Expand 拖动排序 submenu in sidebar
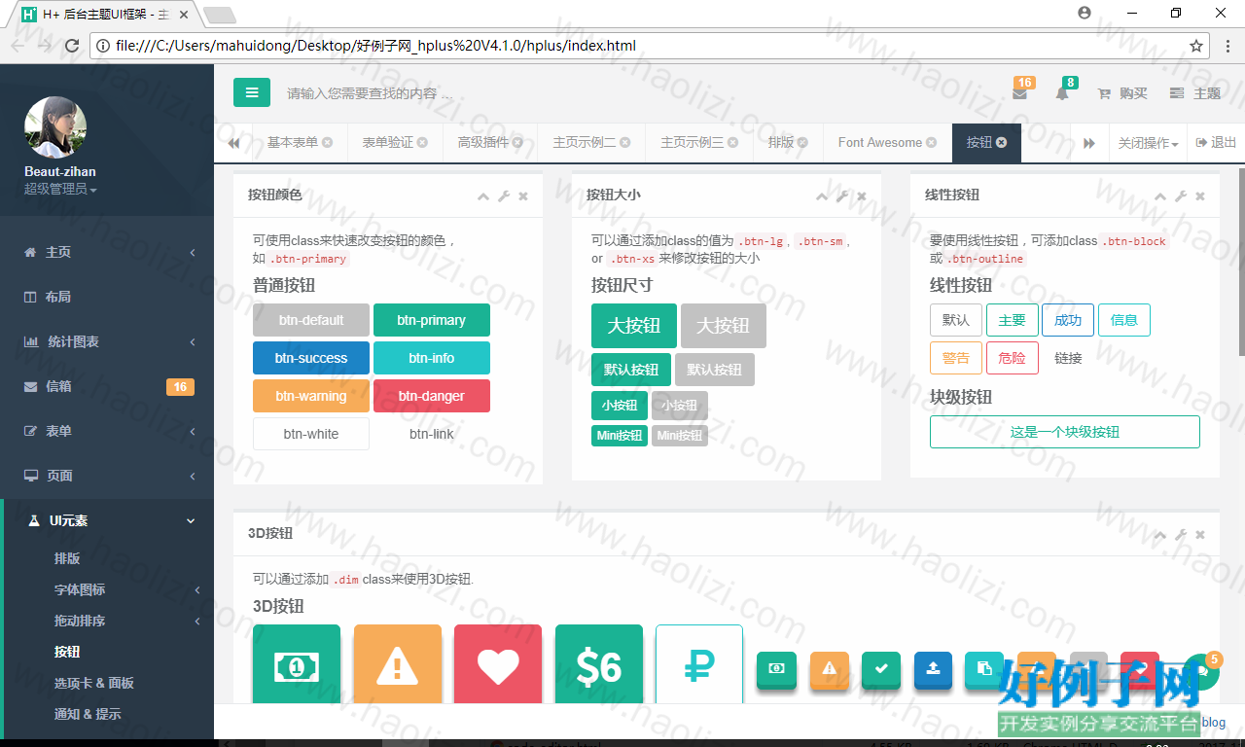The height and width of the screenshot is (747, 1245). (109, 621)
